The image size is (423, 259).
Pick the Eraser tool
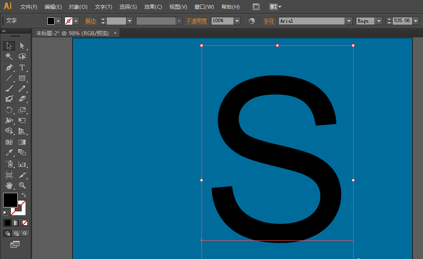22,99
